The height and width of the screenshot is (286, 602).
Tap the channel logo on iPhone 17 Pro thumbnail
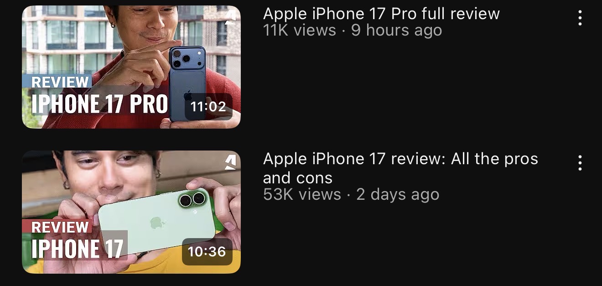click(x=231, y=17)
